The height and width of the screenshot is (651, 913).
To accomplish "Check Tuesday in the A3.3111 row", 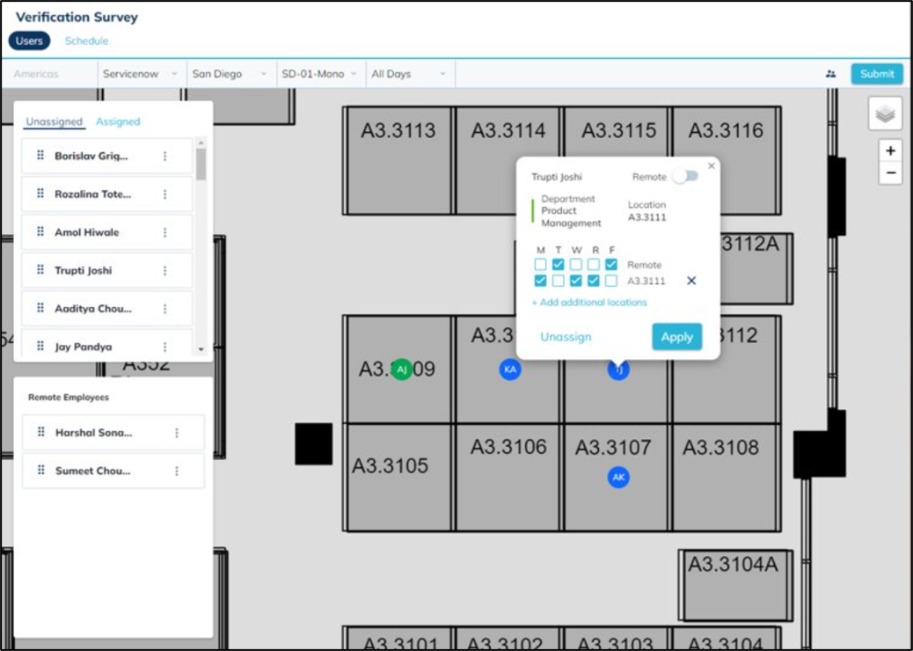I will click(x=558, y=281).
